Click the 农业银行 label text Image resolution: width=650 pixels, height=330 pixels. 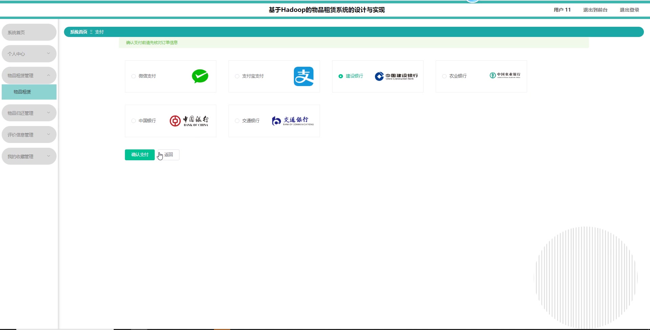pos(458,76)
